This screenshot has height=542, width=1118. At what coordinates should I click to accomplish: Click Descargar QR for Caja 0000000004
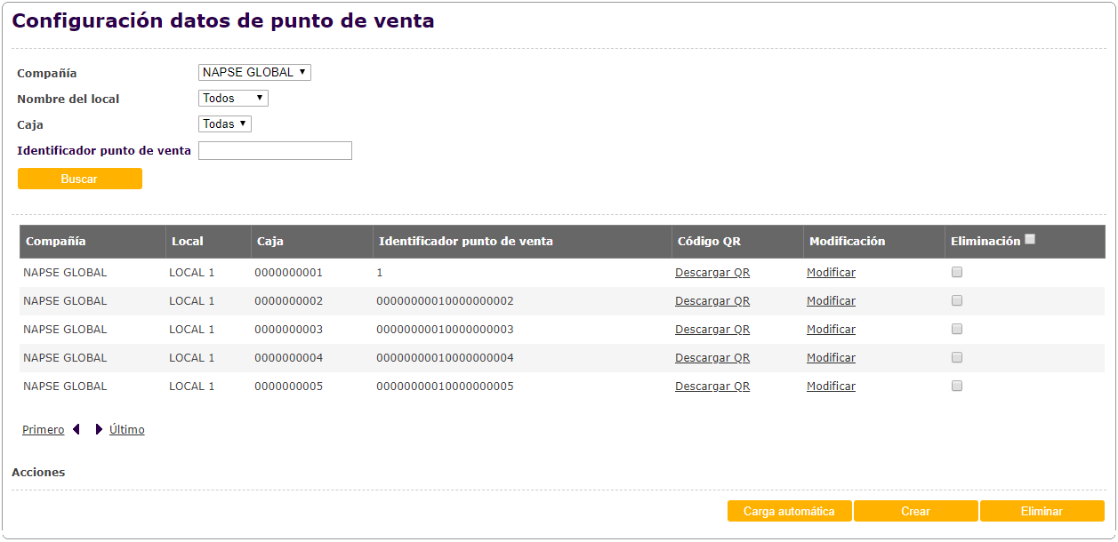click(712, 358)
